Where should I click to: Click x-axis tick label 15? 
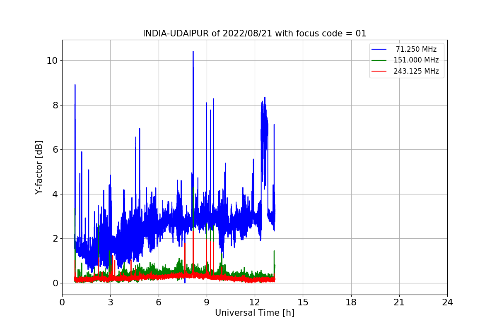coord(303,302)
